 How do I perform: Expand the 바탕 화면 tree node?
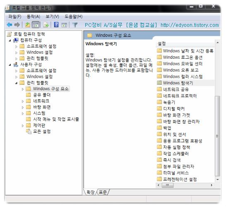23,108
